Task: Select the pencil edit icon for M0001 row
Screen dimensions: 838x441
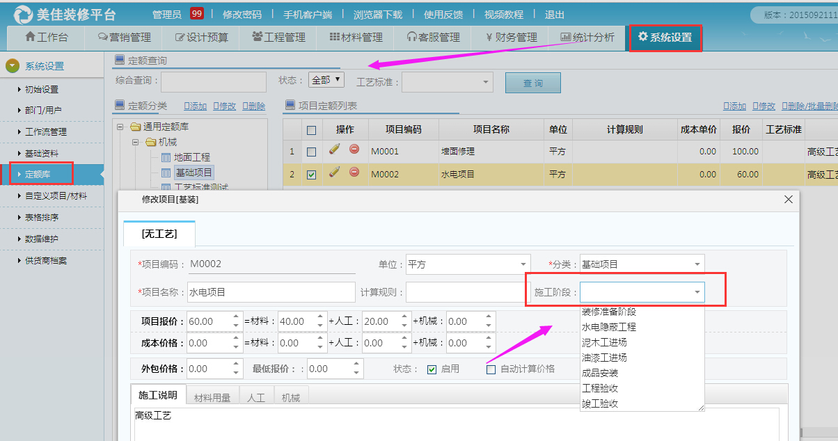Action: [334, 150]
